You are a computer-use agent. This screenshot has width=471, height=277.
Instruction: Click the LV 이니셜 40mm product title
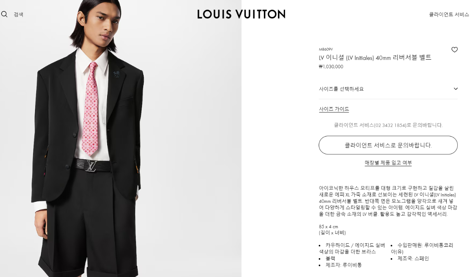coord(375,58)
